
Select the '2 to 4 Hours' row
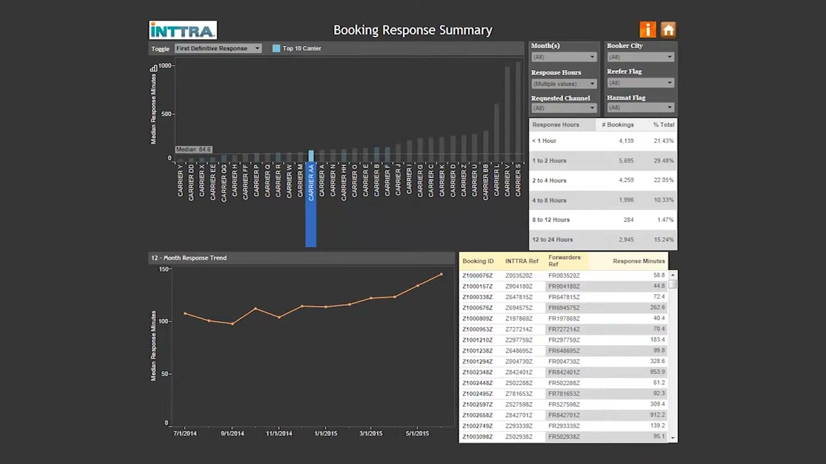point(603,181)
